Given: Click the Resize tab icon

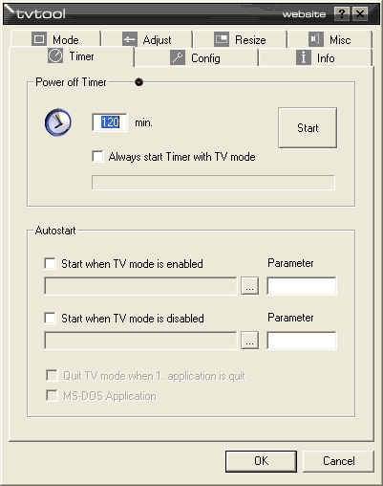Looking at the screenshot, I should (x=222, y=39).
